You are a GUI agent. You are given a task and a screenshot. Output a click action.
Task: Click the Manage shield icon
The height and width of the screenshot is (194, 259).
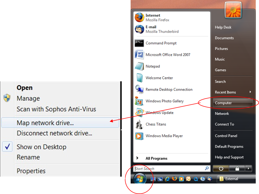click(7, 98)
